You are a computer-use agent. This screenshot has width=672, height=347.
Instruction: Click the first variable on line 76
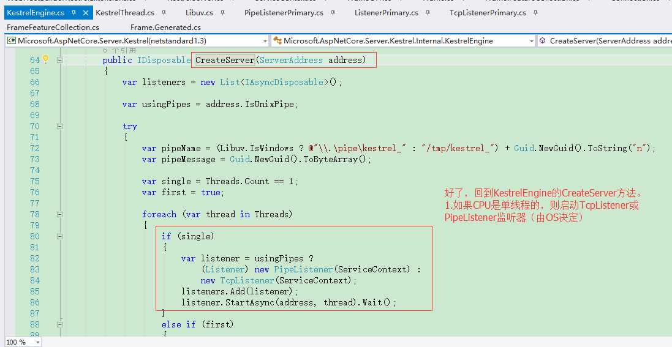coord(173,192)
